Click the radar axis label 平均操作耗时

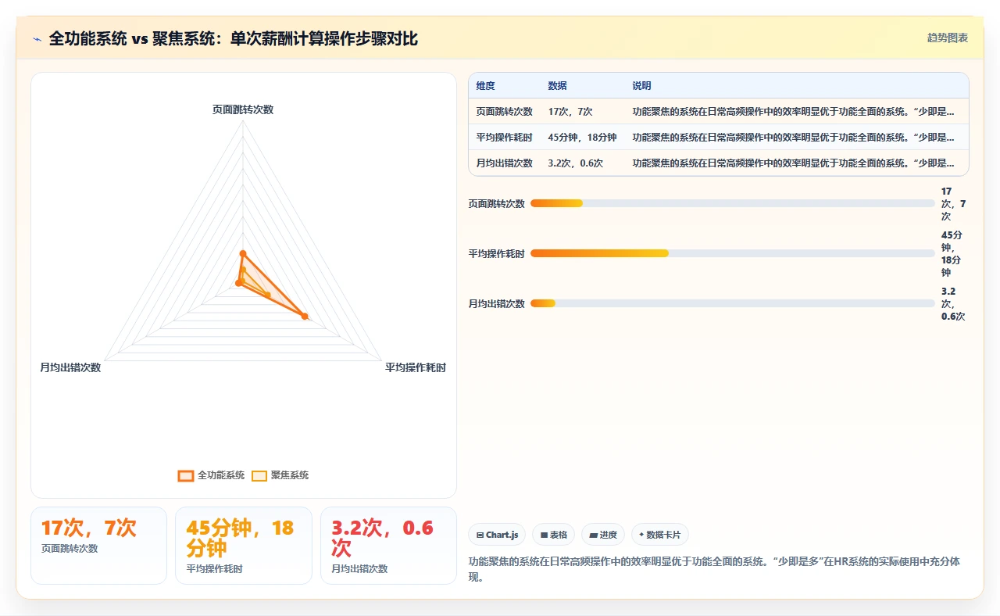click(x=416, y=367)
